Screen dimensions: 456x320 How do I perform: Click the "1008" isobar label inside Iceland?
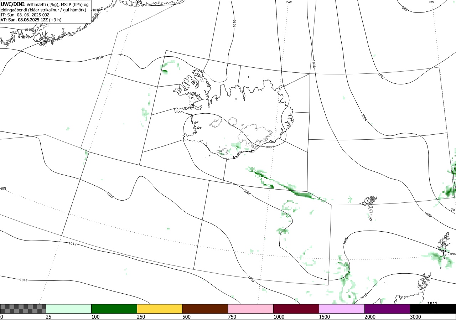tap(268, 147)
